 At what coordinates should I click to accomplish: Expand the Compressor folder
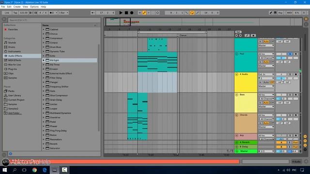(44, 38)
